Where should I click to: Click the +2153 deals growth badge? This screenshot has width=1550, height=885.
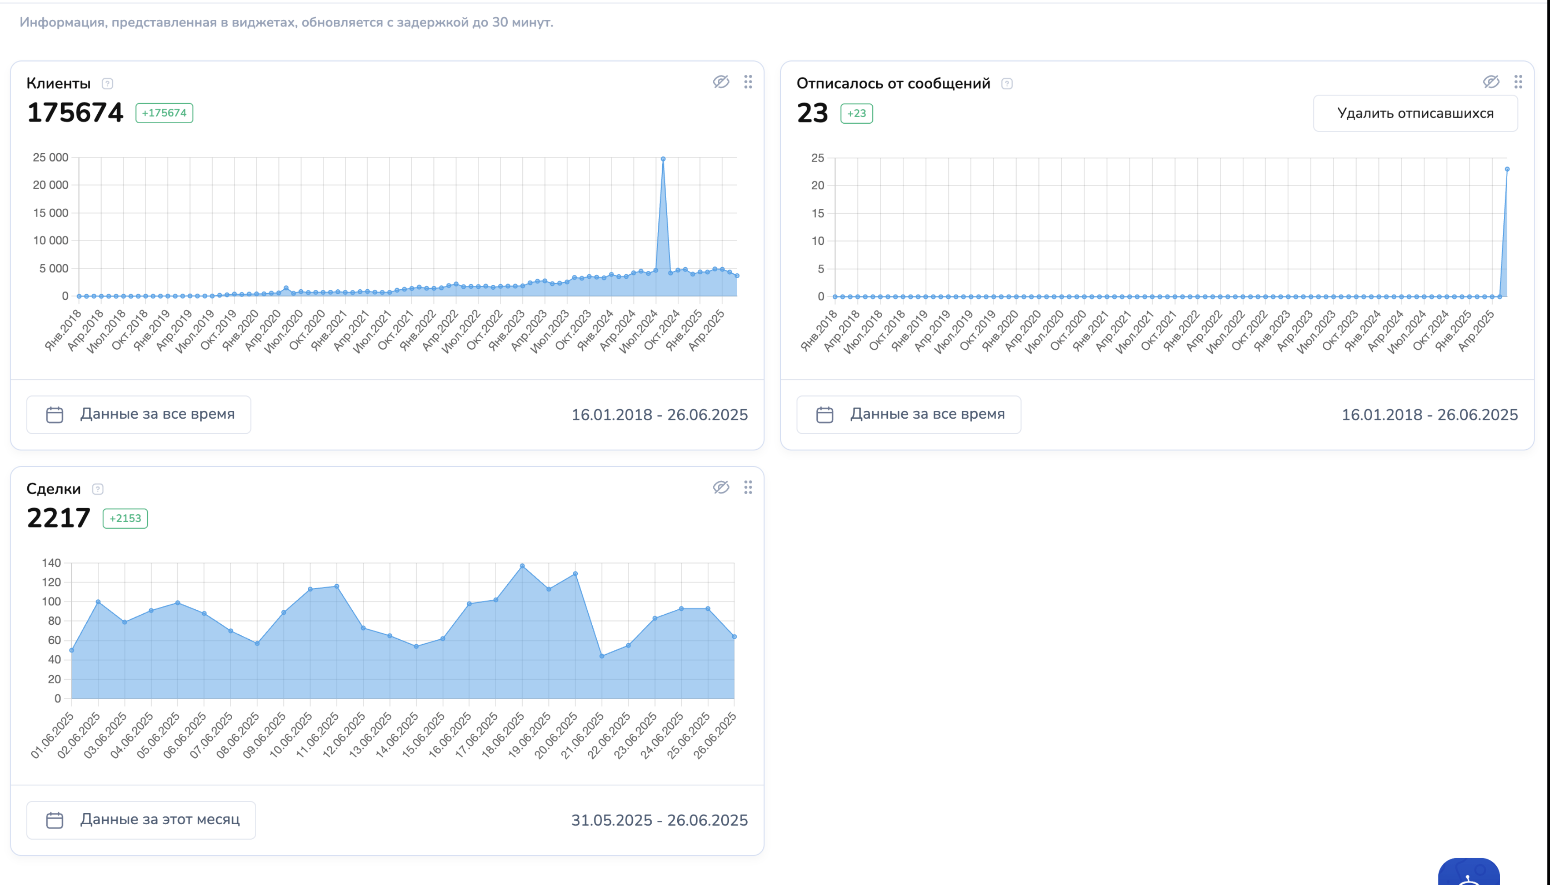(x=125, y=519)
